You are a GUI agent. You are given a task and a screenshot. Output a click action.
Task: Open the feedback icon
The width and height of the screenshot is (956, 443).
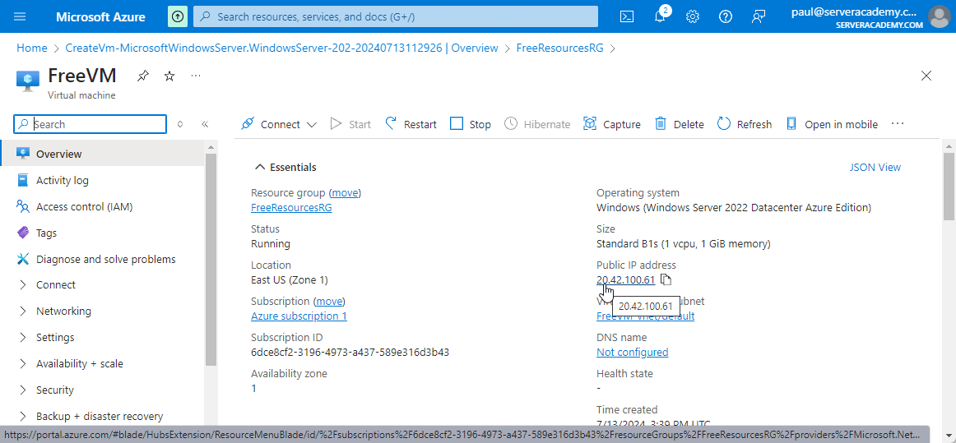coord(758,16)
